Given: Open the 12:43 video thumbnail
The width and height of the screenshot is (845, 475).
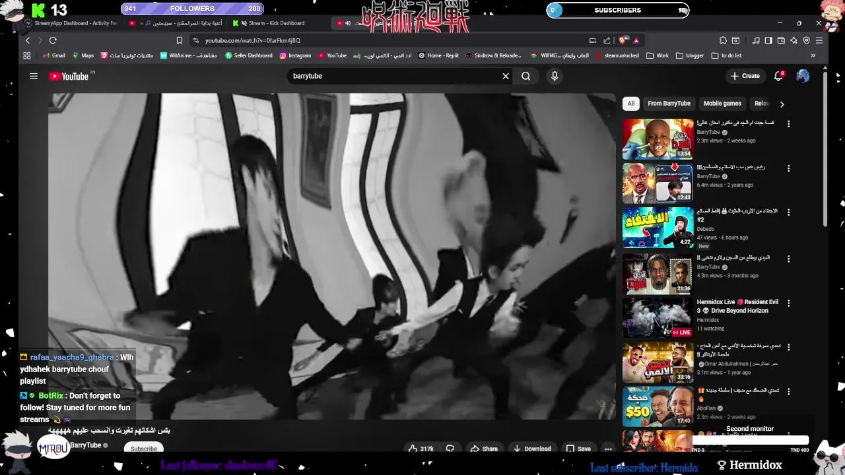Looking at the screenshot, I should 658,183.
